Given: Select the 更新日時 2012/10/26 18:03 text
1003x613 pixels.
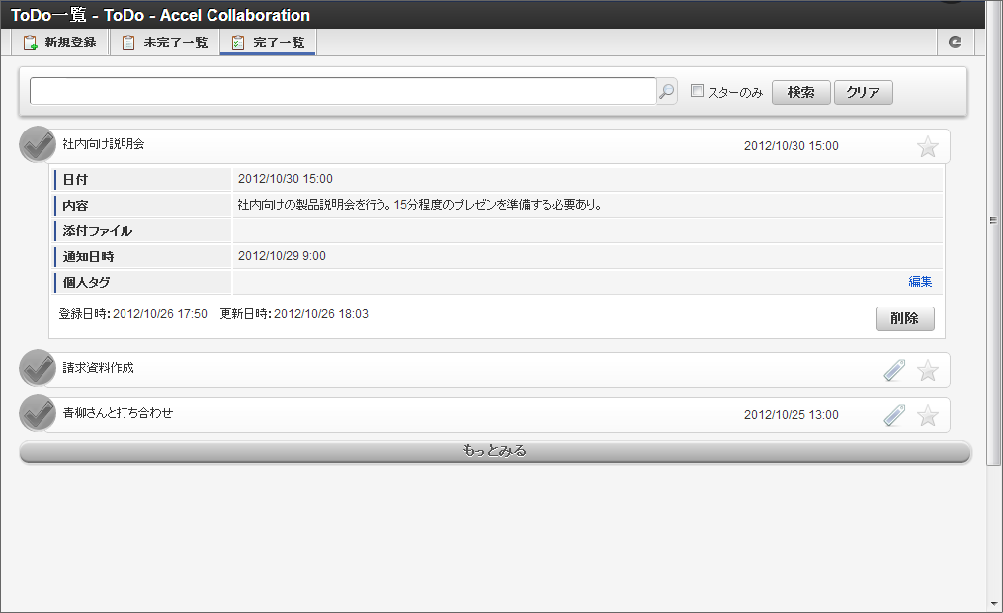Looking at the screenshot, I should pyautogui.click(x=294, y=314).
